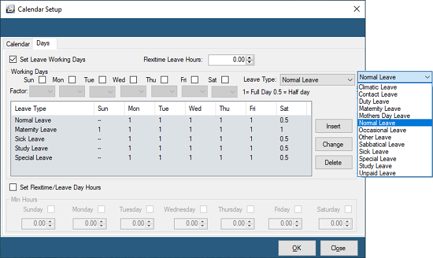Tick the Fri working day checkbox
Screen dimensions: 433x258
click(195, 80)
